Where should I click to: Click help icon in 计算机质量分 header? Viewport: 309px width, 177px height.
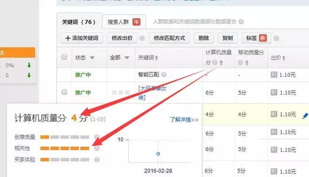[x=215, y=63]
